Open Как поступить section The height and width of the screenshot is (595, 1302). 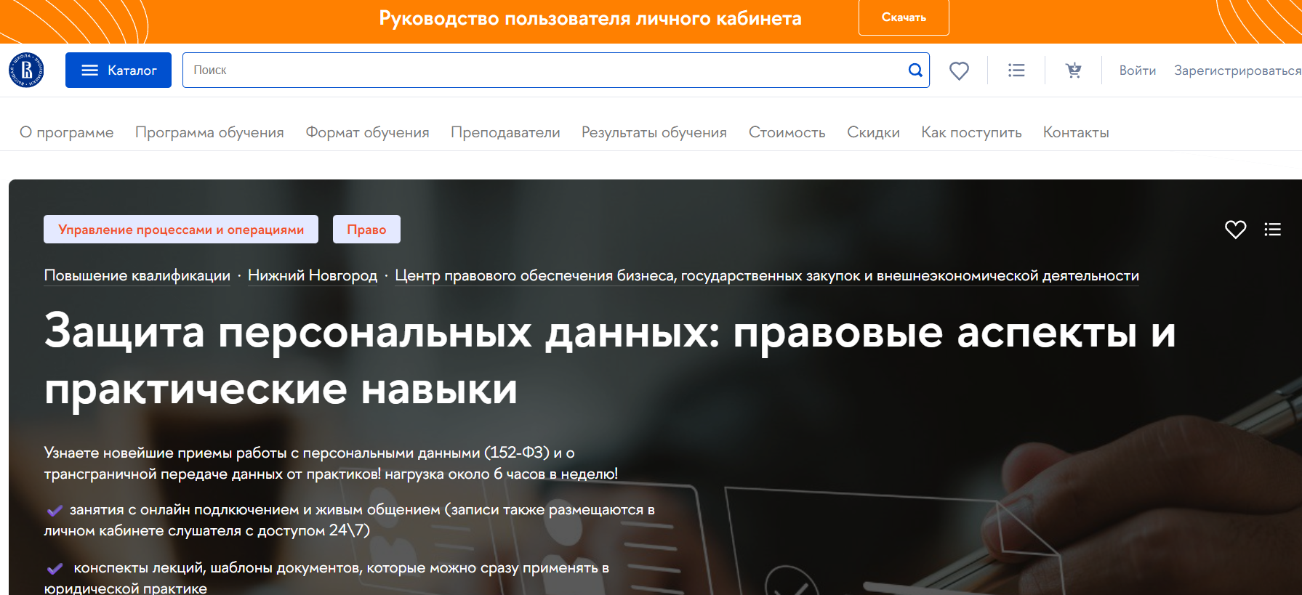tap(971, 132)
